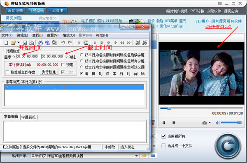247x163 pixels.
Task: Open 编辑(E) menu
Action: coord(22,35)
